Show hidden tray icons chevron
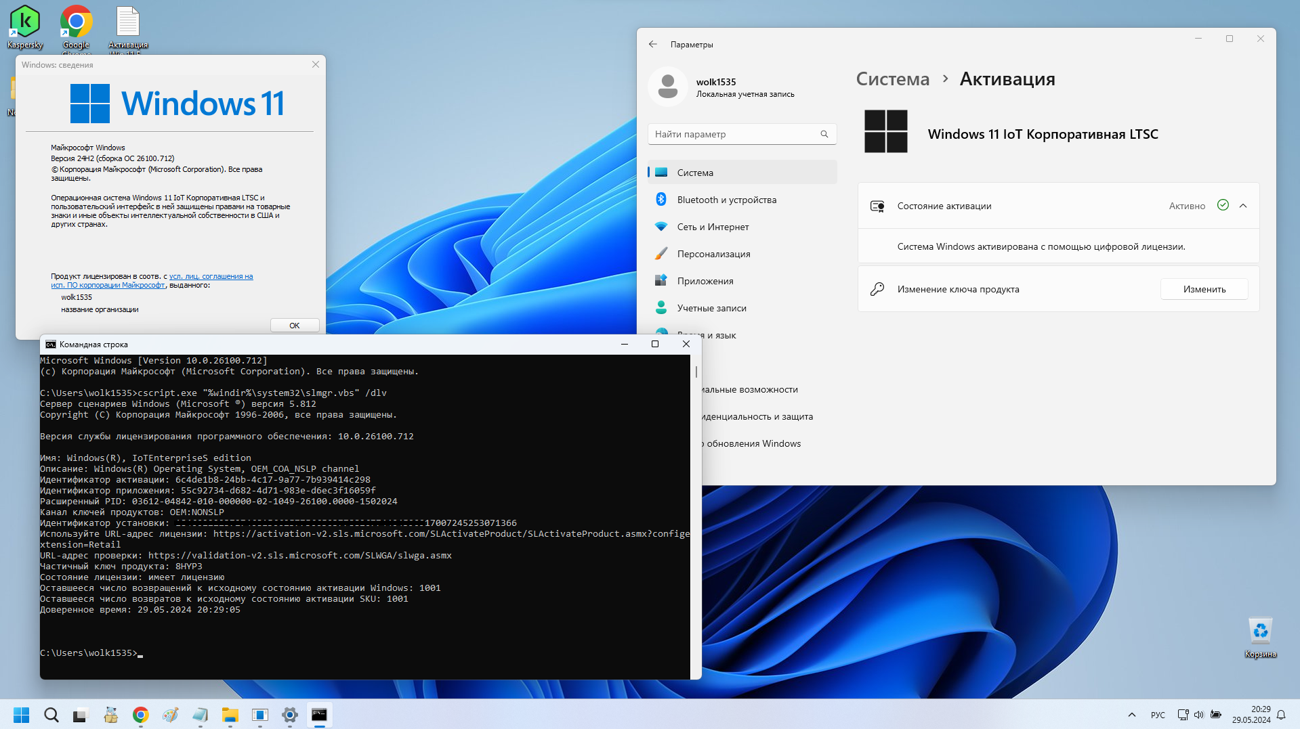Image resolution: width=1300 pixels, height=729 pixels. (x=1131, y=715)
